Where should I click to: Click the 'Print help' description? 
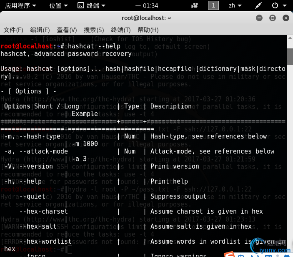169,181
